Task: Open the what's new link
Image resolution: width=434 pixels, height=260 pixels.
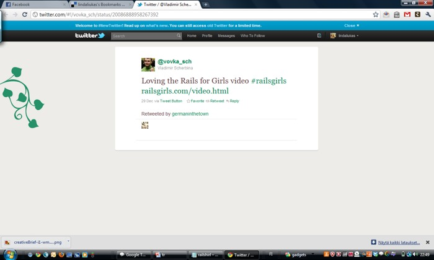Action: pos(157,25)
